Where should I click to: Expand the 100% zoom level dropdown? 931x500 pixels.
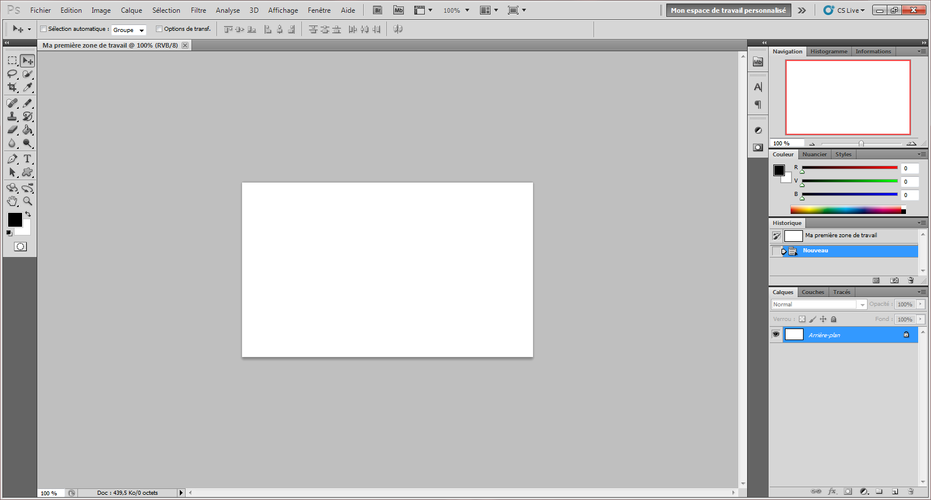click(456, 10)
